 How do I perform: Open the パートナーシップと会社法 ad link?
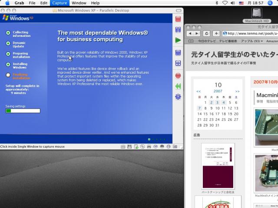[x=218, y=192]
